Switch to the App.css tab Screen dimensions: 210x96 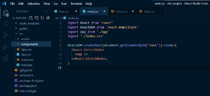pos(150,11)
